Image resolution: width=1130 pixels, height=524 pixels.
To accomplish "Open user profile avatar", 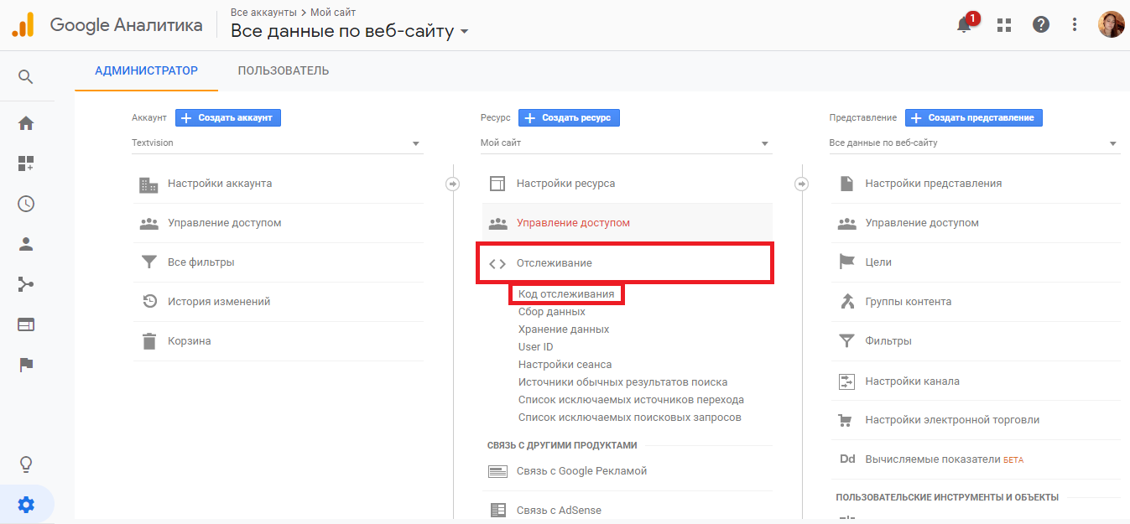I will [1111, 24].
